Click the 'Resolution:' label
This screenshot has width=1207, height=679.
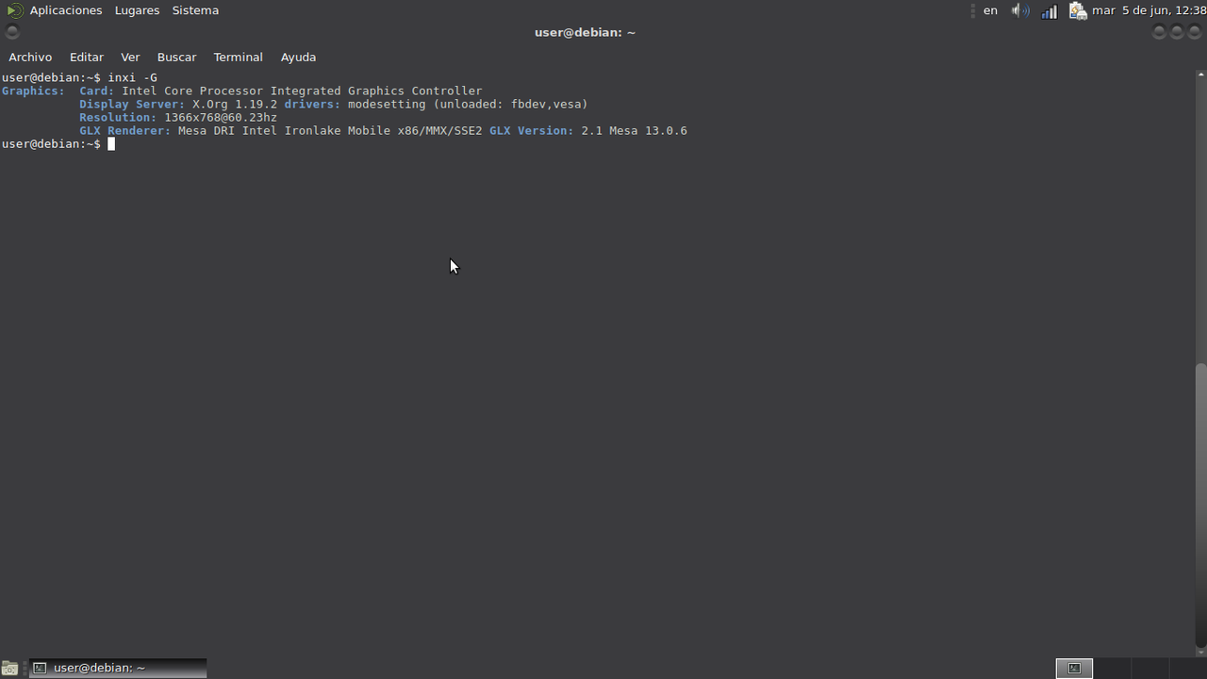(x=118, y=118)
